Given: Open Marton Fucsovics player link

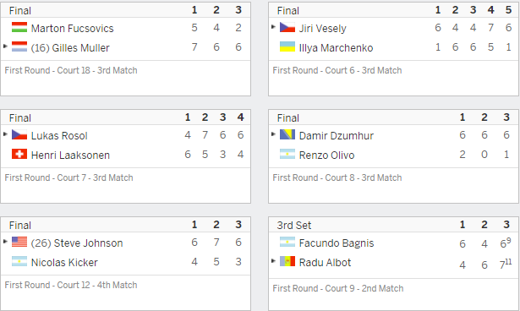Looking at the screenshot, I should point(73,29).
